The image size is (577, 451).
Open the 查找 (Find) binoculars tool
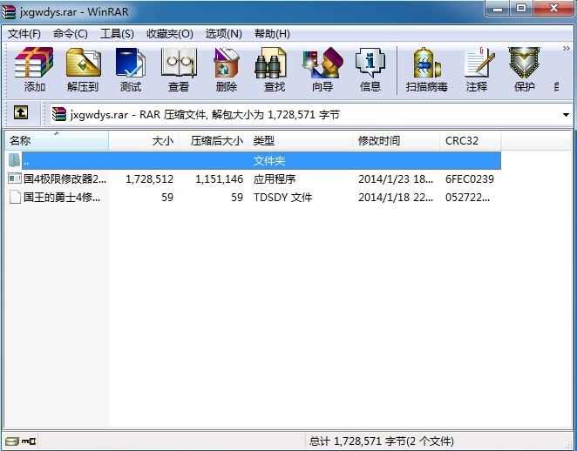[275, 70]
